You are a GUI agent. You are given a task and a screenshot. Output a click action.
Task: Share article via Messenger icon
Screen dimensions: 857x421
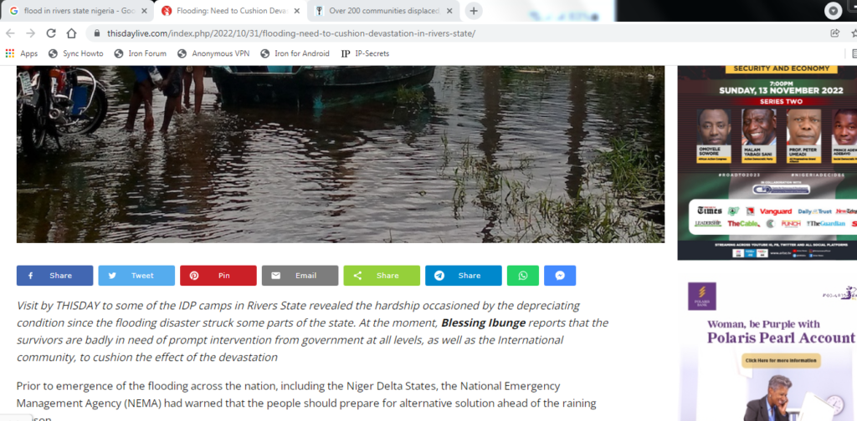(560, 276)
